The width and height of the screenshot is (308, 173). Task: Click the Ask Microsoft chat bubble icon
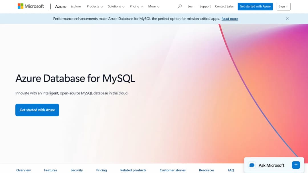(x=252, y=165)
